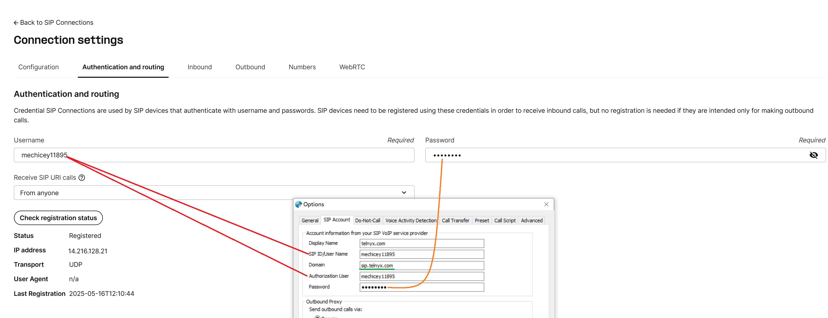Select last registration timestamp 2025-05-16T12:10:44
828x318 pixels.
pyautogui.click(x=102, y=294)
